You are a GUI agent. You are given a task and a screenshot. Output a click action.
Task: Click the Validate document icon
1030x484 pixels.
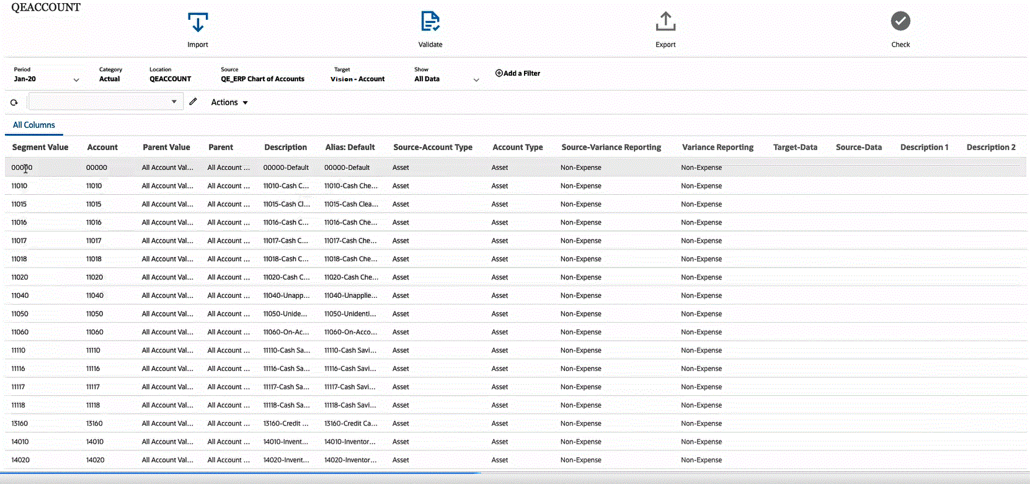tap(430, 22)
